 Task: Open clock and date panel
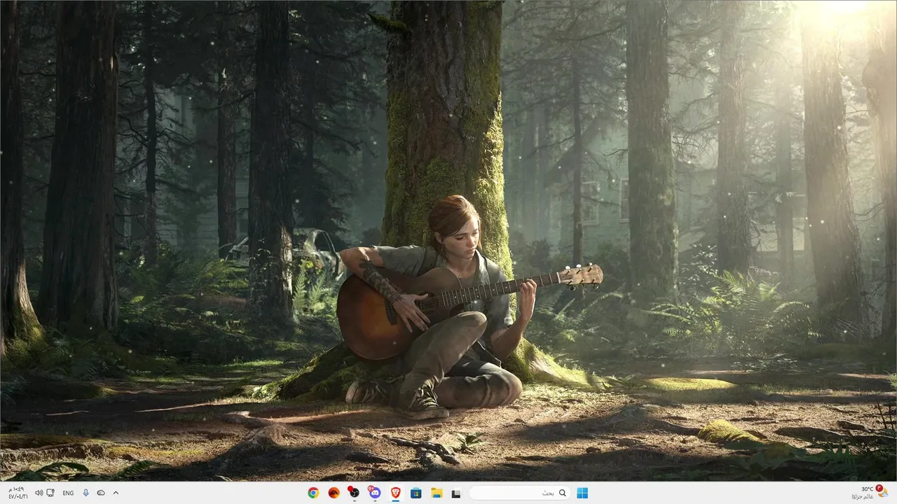point(18,493)
